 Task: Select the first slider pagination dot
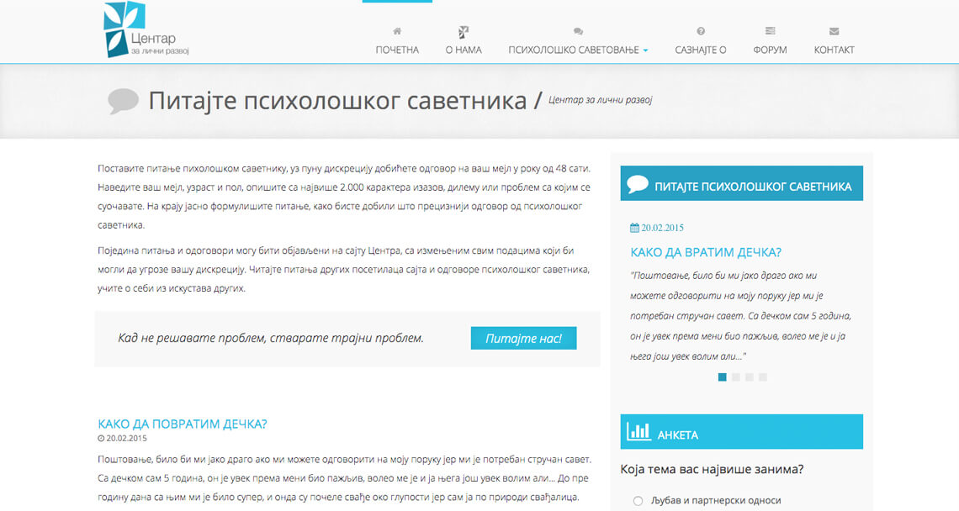tap(723, 377)
